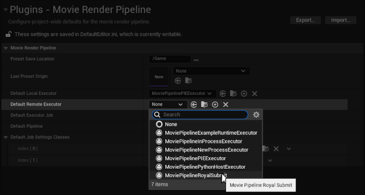Clear the Default Local Executor value
Image resolution: width=365 pixels, height=195 pixels.
tap(254, 93)
